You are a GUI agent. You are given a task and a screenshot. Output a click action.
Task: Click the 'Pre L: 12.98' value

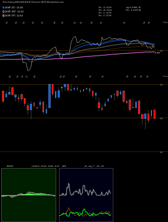[x=105, y=13]
